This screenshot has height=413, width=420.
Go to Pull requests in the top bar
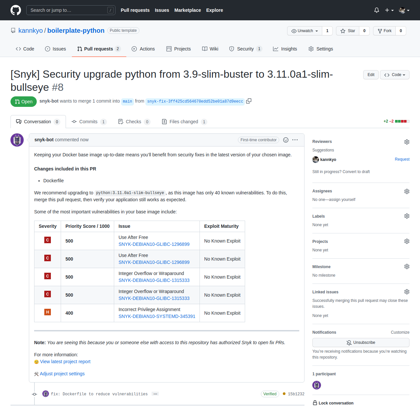135,10
